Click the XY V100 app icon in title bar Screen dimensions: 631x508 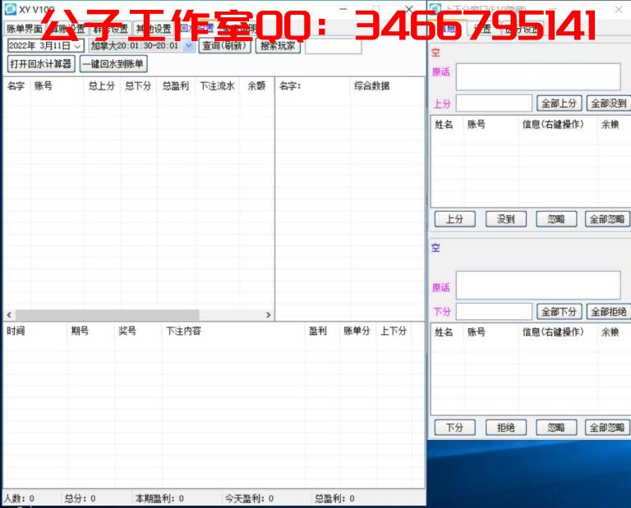pyautogui.click(x=10, y=9)
